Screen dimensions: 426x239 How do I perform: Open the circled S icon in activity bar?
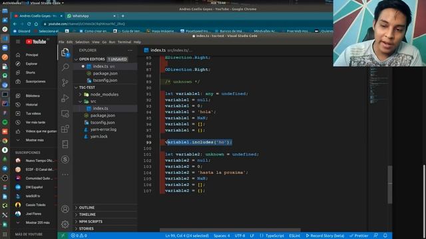coord(65,159)
